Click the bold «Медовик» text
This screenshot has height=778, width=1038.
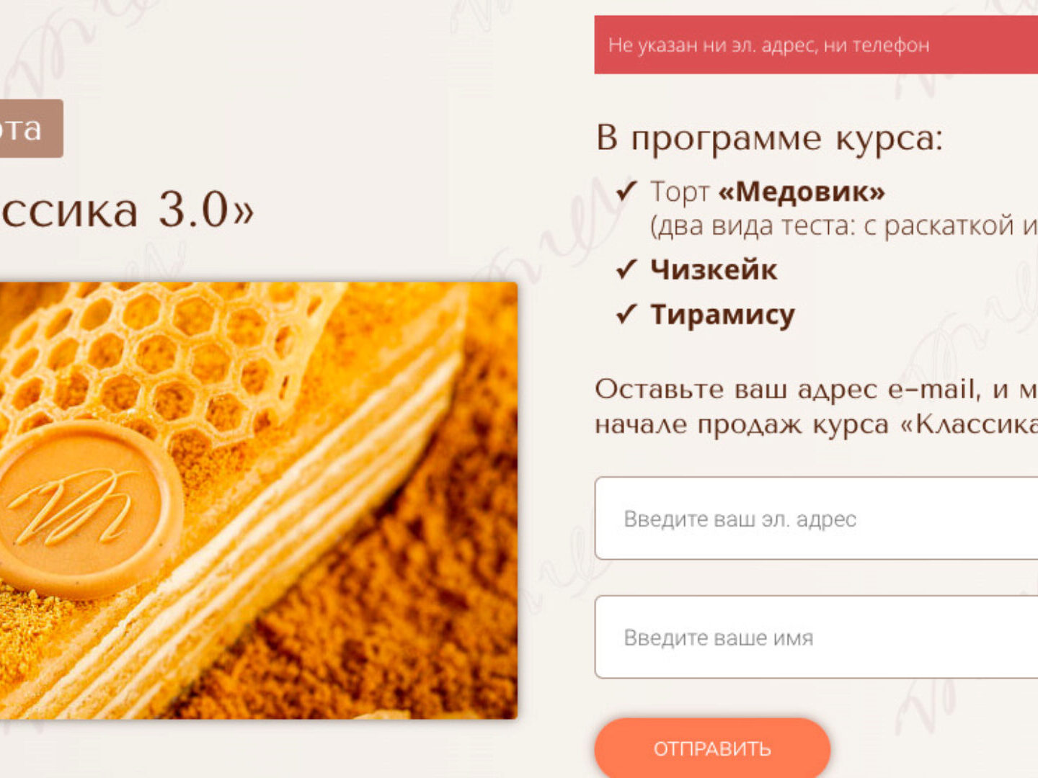tap(802, 192)
